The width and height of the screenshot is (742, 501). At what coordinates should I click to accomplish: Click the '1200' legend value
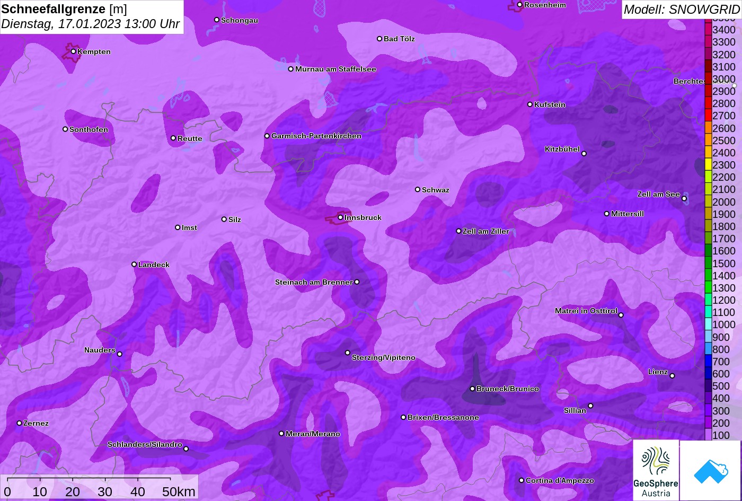point(724,300)
